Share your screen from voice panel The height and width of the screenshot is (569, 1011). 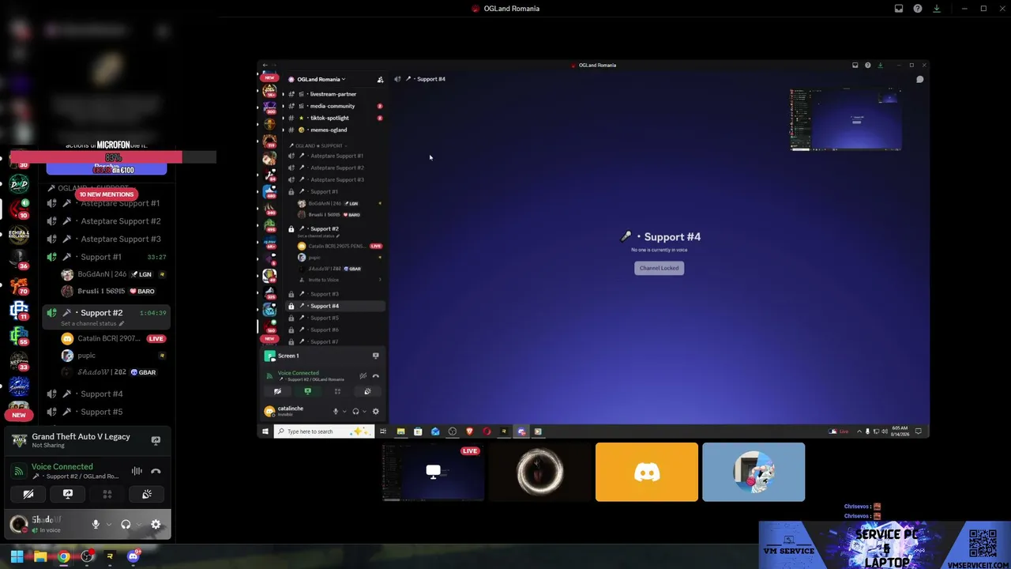(x=68, y=495)
